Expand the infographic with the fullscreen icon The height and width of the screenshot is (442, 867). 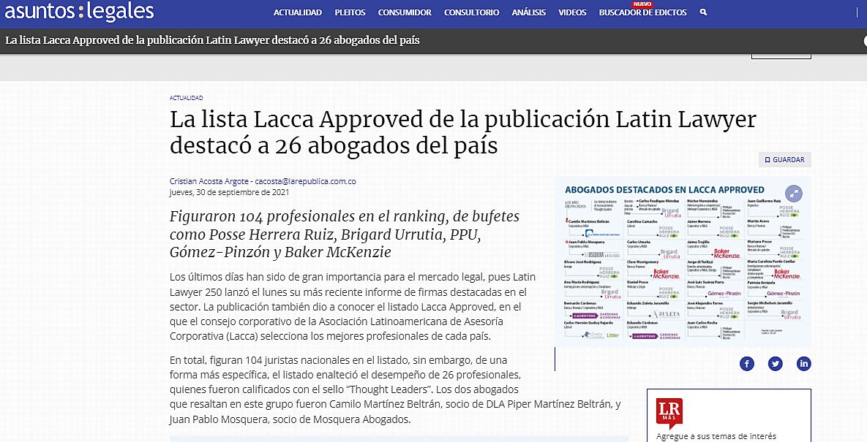coord(793,193)
